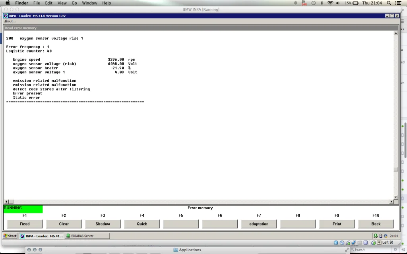Open the About... menu in INPA

pyautogui.click(x=10, y=21)
